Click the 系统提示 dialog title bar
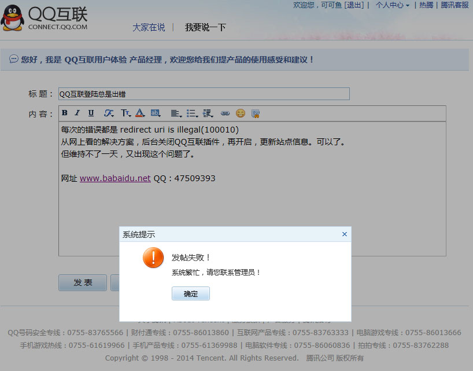Image resolution: width=473 pixels, height=371 pixels. [x=235, y=234]
